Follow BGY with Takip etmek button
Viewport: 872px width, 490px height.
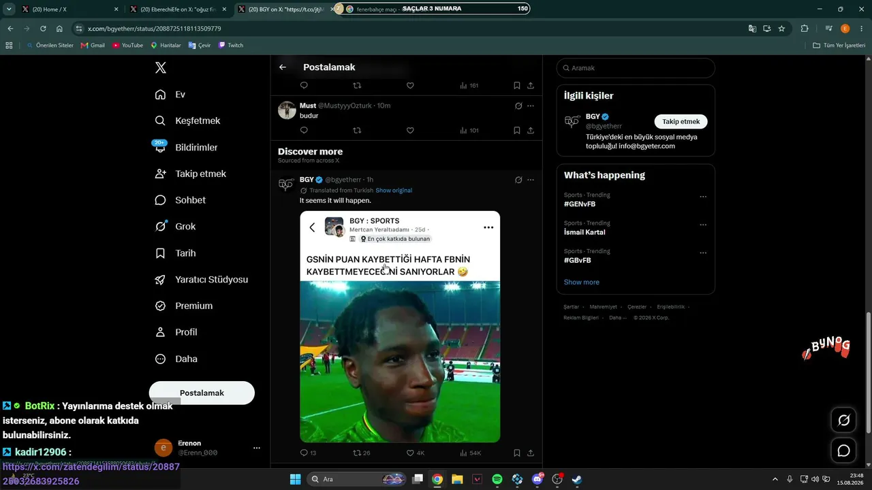coord(681,122)
